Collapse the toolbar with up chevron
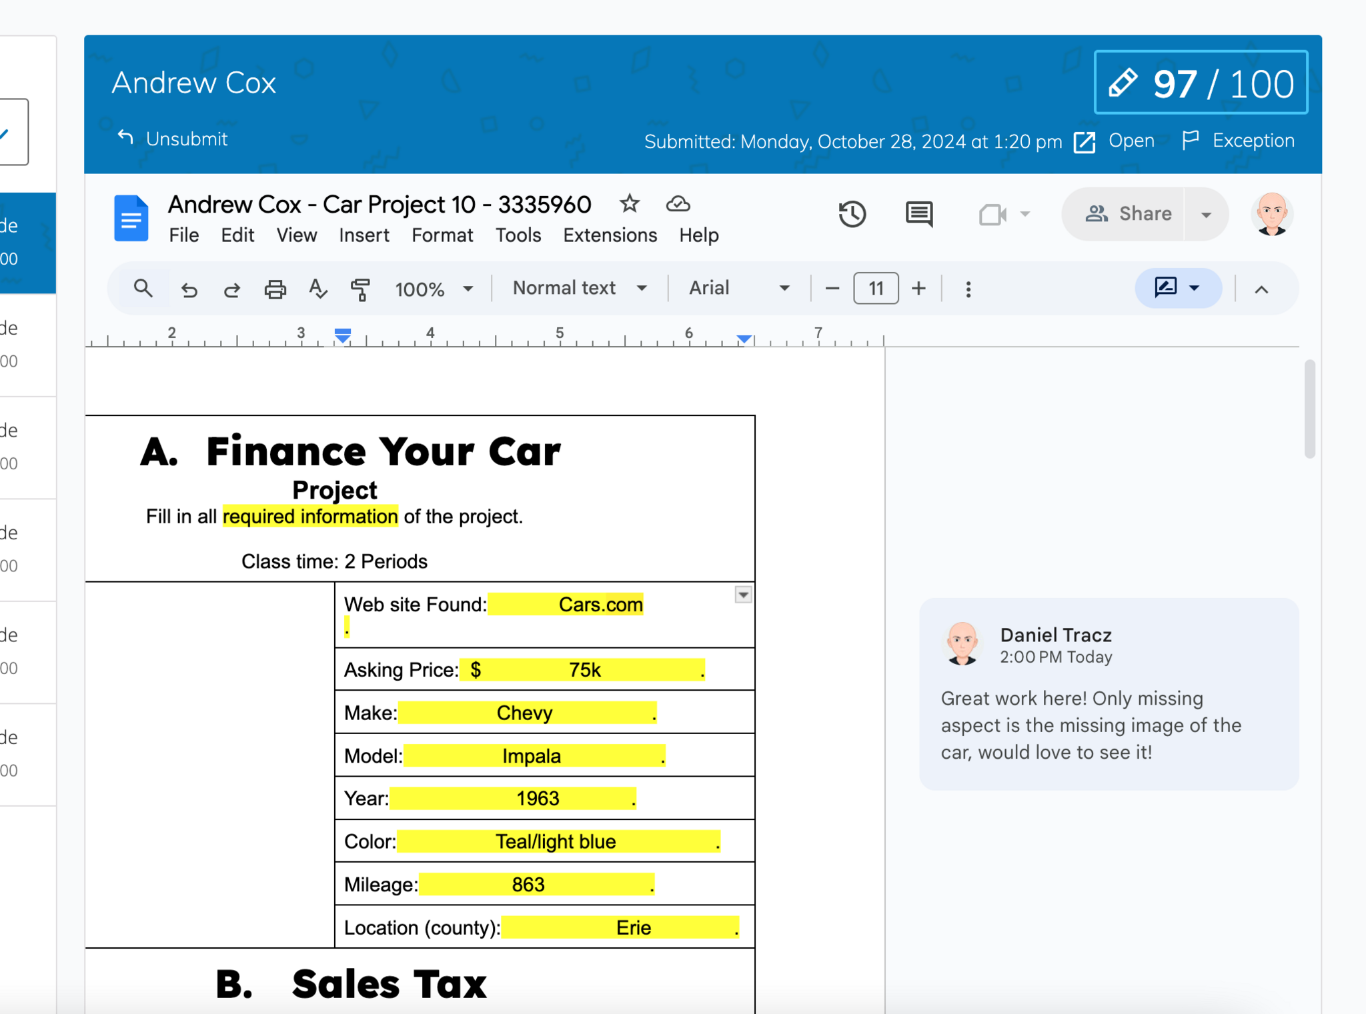Viewport: 1366px width, 1014px height. (1261, 289)
